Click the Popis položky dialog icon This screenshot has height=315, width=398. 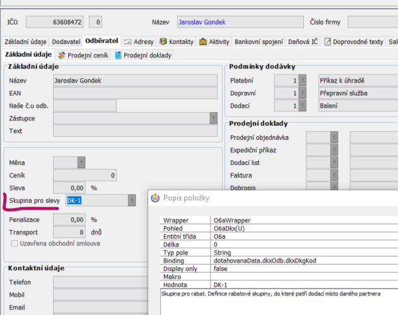[x=155, y=198]
